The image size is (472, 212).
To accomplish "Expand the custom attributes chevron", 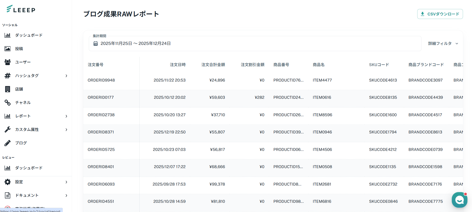I will tap(66, 129).
